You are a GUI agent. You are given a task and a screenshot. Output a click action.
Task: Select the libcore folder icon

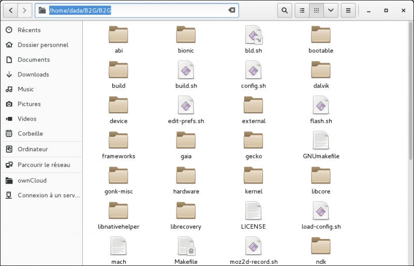click(x=321, y=175)
